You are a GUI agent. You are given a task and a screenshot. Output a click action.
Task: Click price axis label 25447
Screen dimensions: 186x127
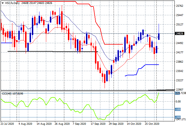pyautogui.click(x=180, y=15)
